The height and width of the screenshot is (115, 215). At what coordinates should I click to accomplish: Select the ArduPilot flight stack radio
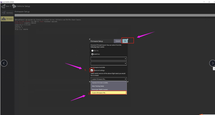pyautogui.click(x=93, y=54)
